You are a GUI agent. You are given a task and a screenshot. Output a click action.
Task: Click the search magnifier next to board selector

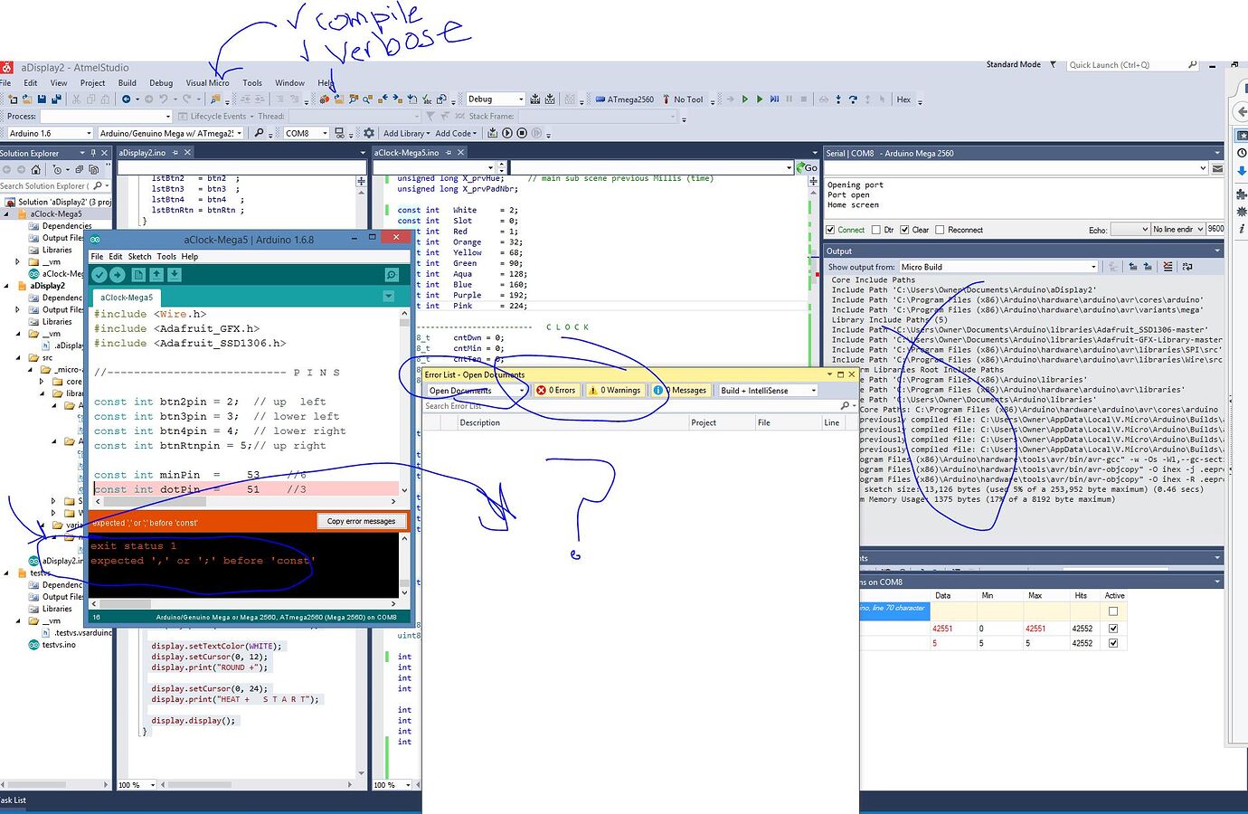click(259, 133)
